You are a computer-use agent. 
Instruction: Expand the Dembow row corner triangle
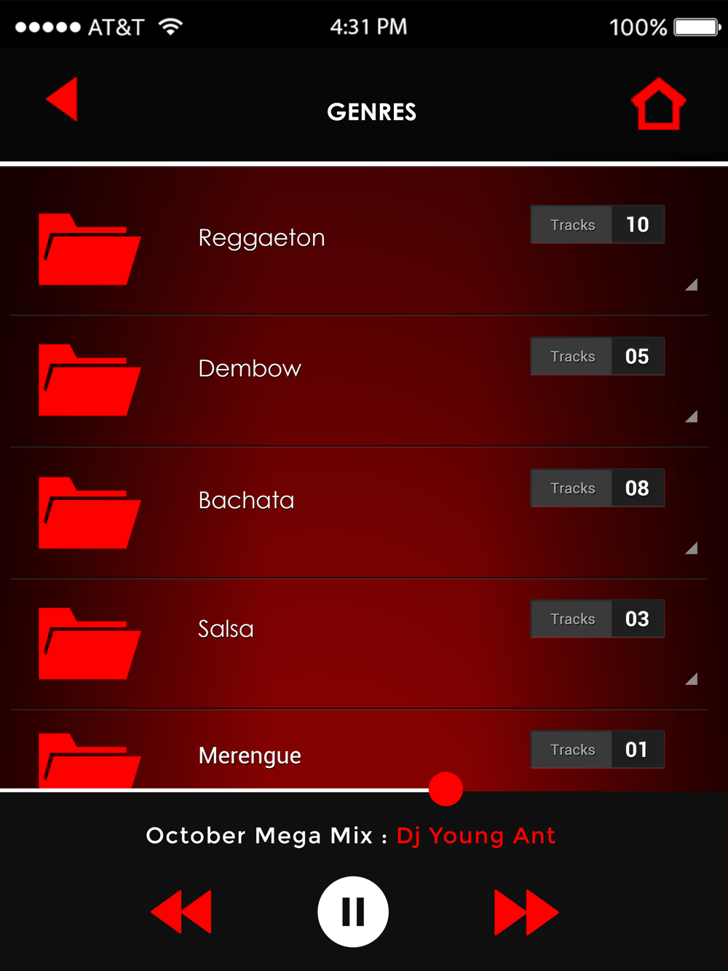pos(692,416)
